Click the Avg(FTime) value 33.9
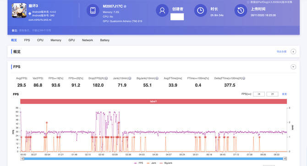This screenshot has height=166, width=307. point(173,85)
